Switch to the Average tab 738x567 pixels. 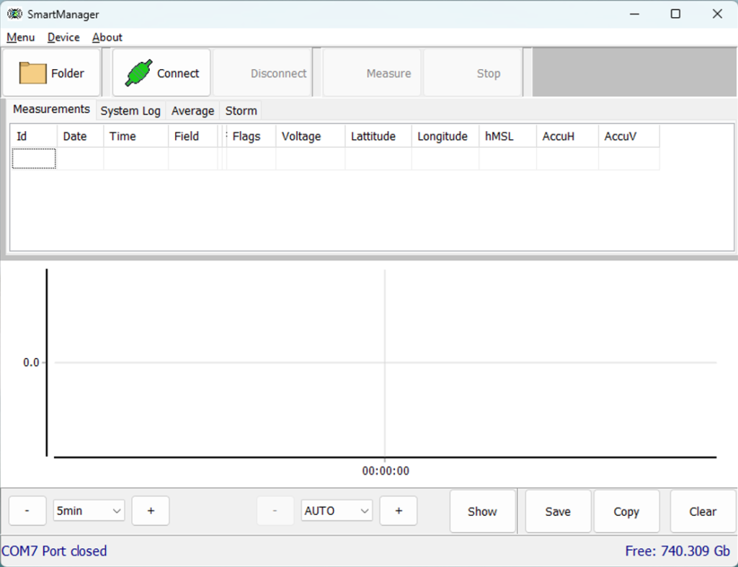[x=192, y=111]
